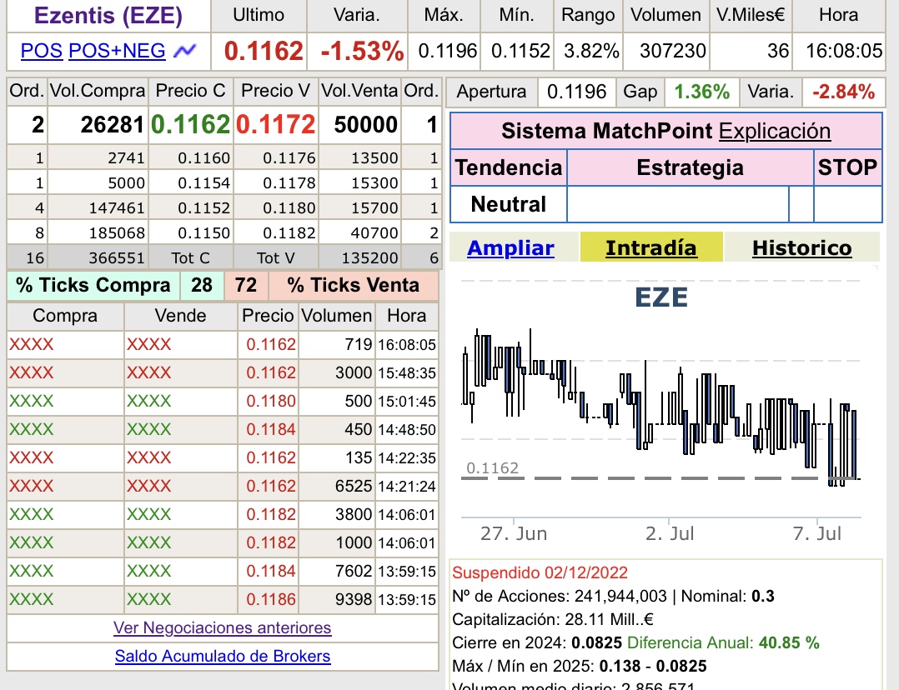The width and height of the screenshot is (899, 690).
Task: Open Ver Negociaciones anteriores
Action: 223,628
